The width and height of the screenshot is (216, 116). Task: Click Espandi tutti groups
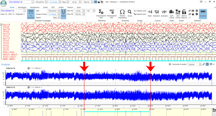coord(140,14)
